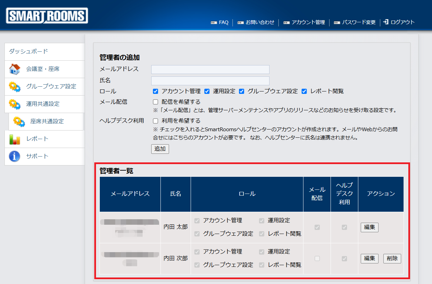Open the パスワード変更 link
The height and width of the screenshot is (284, 432).
tap(359, 22)
